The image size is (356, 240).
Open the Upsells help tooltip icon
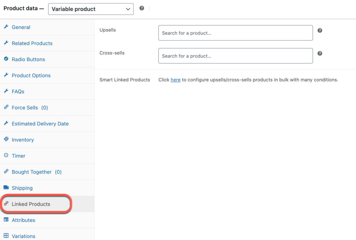tap(319, 31)
